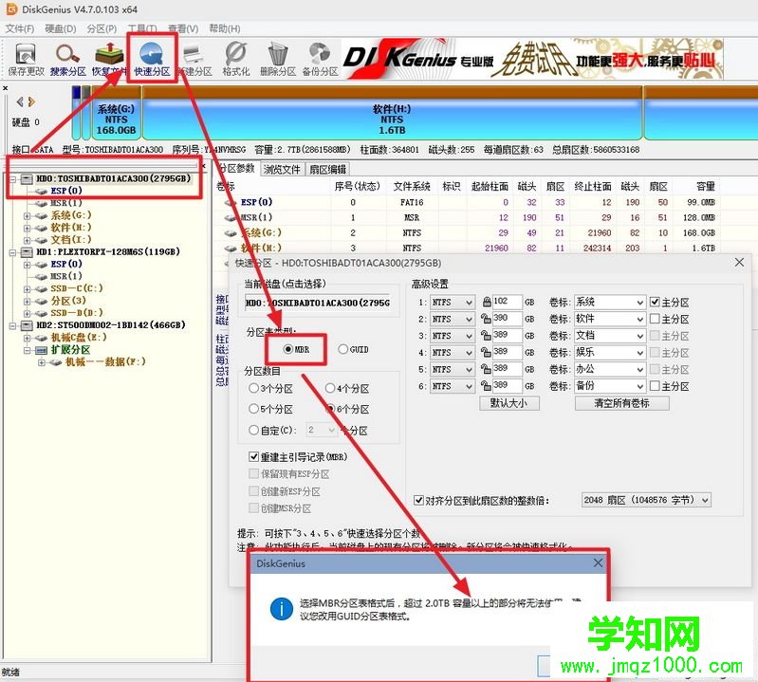Open volume label dropdown showing 系统
This screenshot has width=758, height=682.
point(610,302)
